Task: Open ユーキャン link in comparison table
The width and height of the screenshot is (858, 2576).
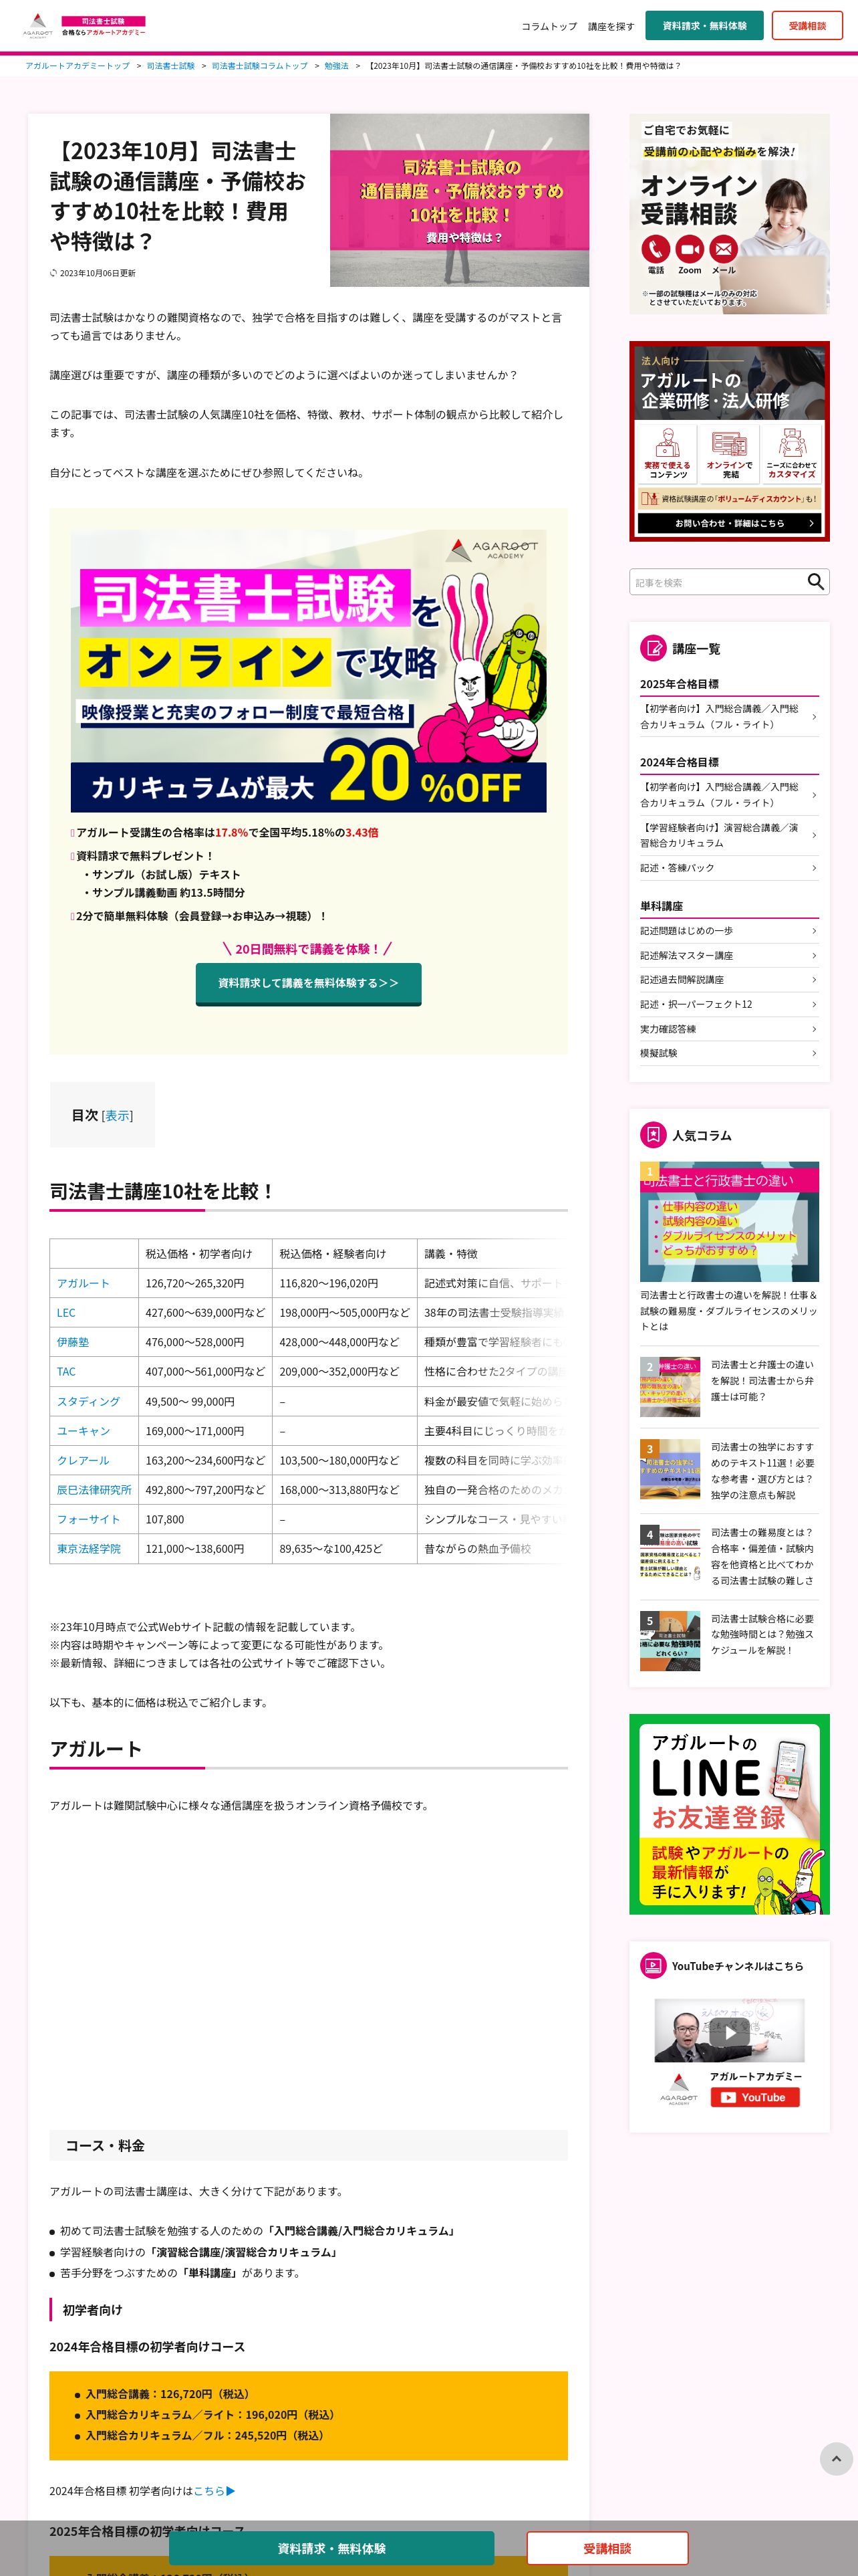Action: [83, 1431]
